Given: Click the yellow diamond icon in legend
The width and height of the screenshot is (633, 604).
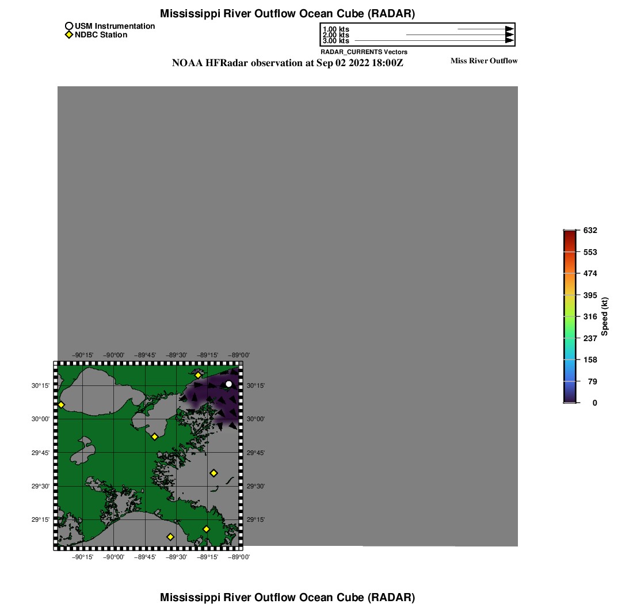Looking at the screenshot, I should tap(68, 35).
